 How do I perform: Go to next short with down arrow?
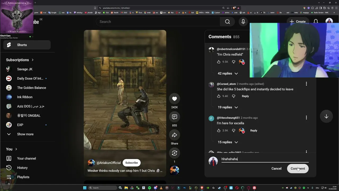coord(326,117)
